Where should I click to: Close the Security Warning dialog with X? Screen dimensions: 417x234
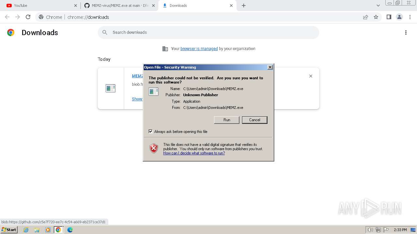270,67
